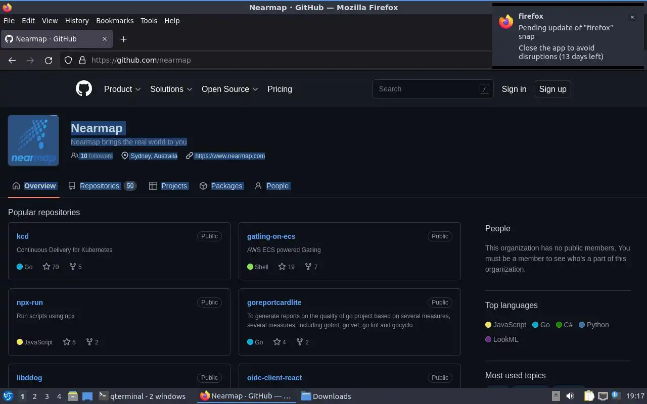Click the star count on goreportcardlite
The height and width of the screenshot is (404, 647).
point(280,342)
